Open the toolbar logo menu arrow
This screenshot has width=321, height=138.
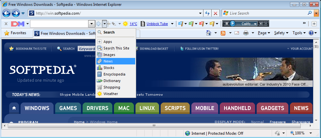click(28, 24)
